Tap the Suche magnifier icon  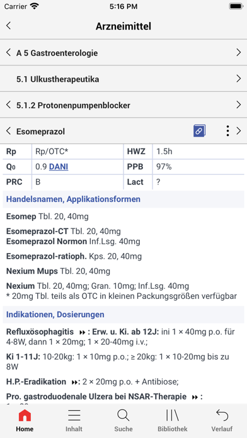pyautogui.click(x=123, y=415)
